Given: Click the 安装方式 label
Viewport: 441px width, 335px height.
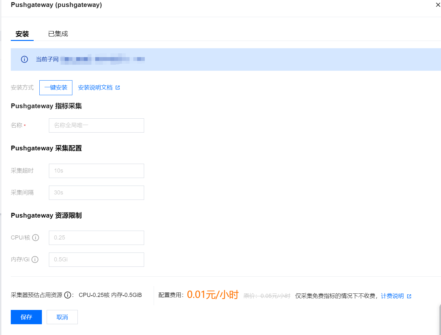Looking at the screenshot, I should click(22, 88).
